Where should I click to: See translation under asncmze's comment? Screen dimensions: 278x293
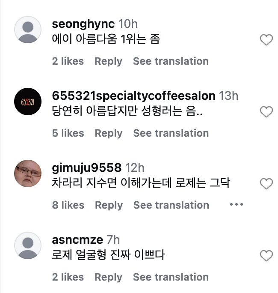pos(171,277)
